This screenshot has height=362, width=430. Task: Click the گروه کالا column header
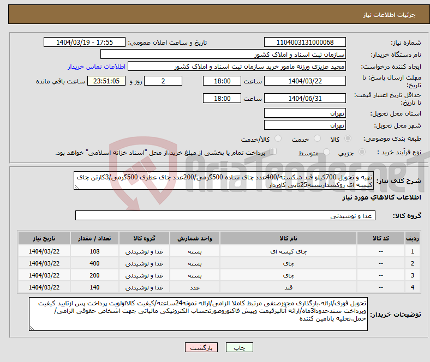144,238
